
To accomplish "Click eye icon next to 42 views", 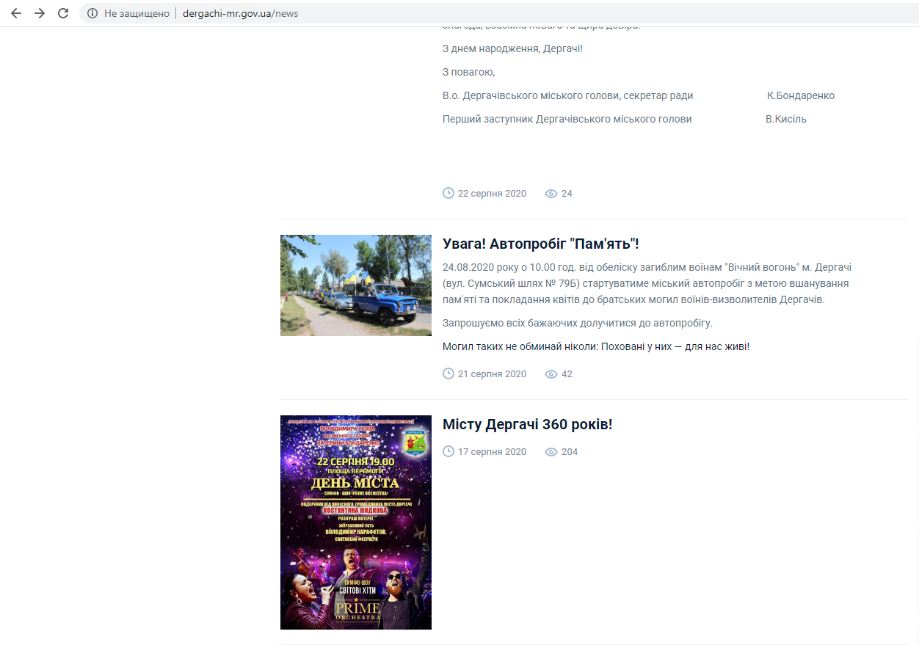I will 551,374.
